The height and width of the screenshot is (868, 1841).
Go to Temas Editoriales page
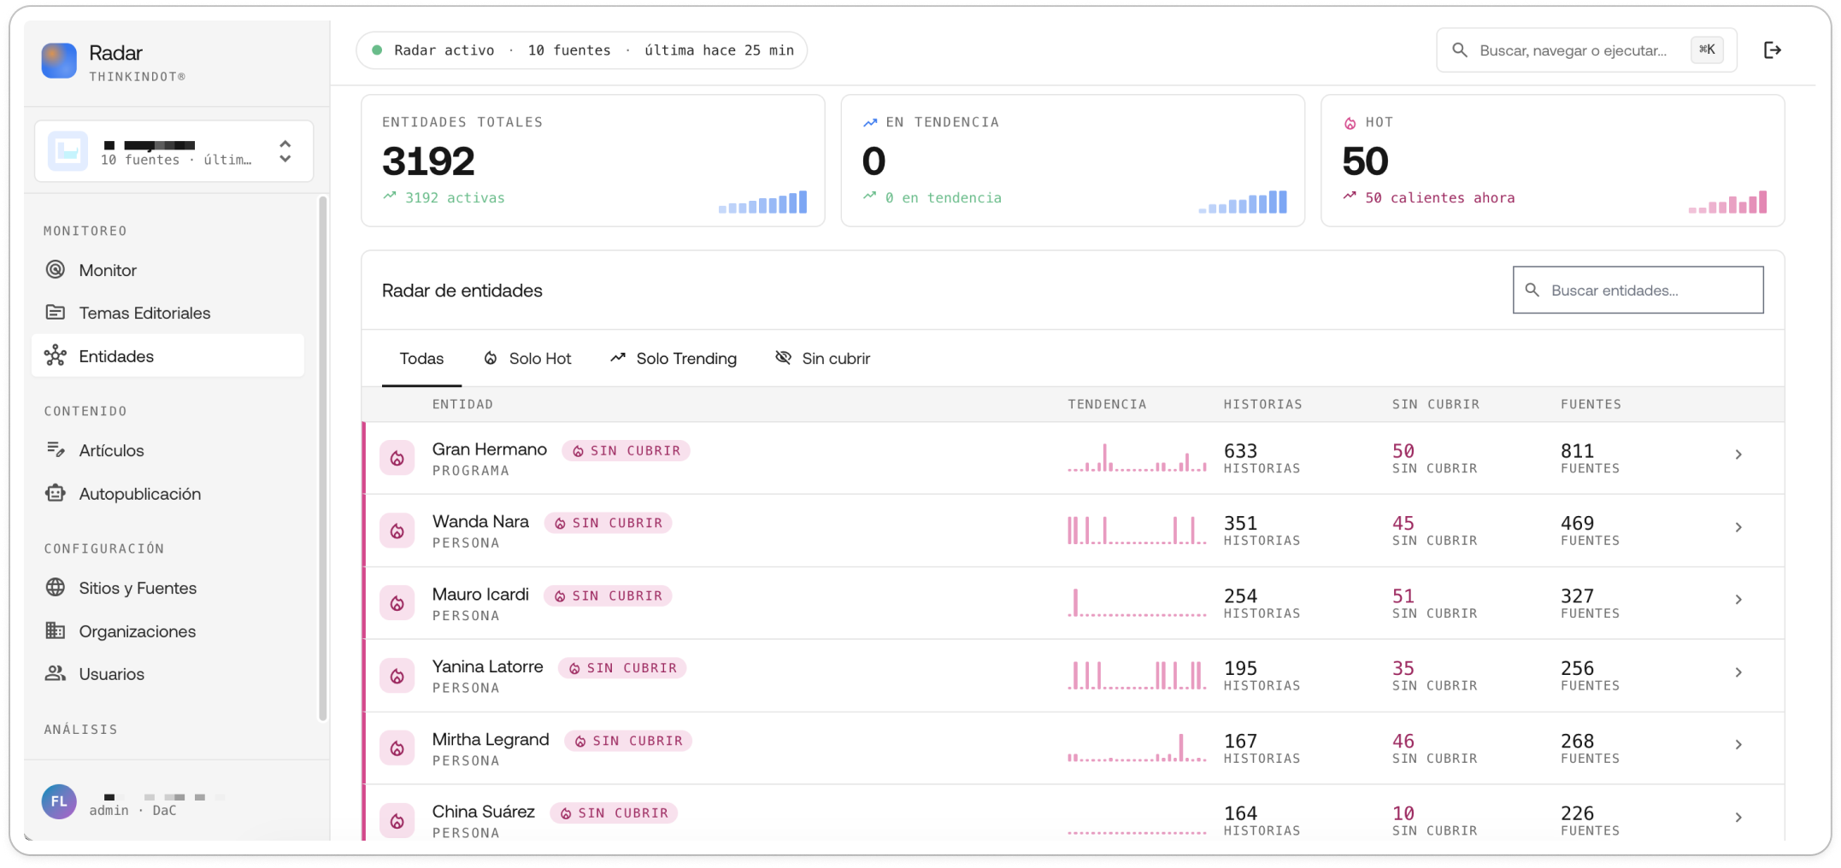(x=168, y=313)
